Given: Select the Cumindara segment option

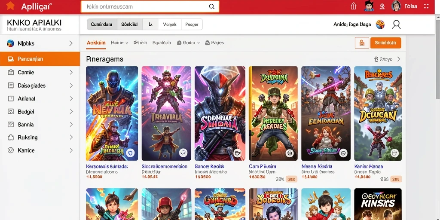Looking at the screenshot, I should click(x=101, y=24).
